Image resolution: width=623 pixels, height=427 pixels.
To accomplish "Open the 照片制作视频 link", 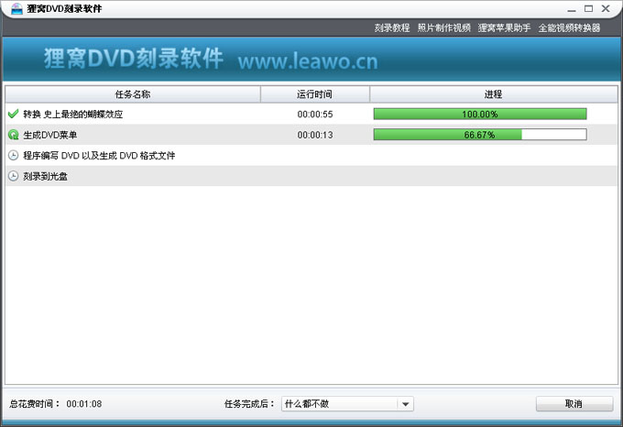I will point(443,27).
